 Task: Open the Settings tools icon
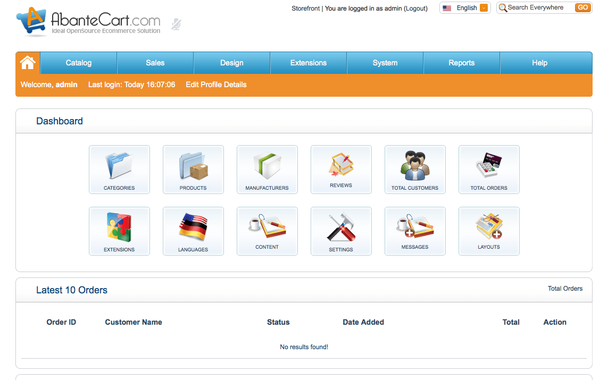click(341, 231)
